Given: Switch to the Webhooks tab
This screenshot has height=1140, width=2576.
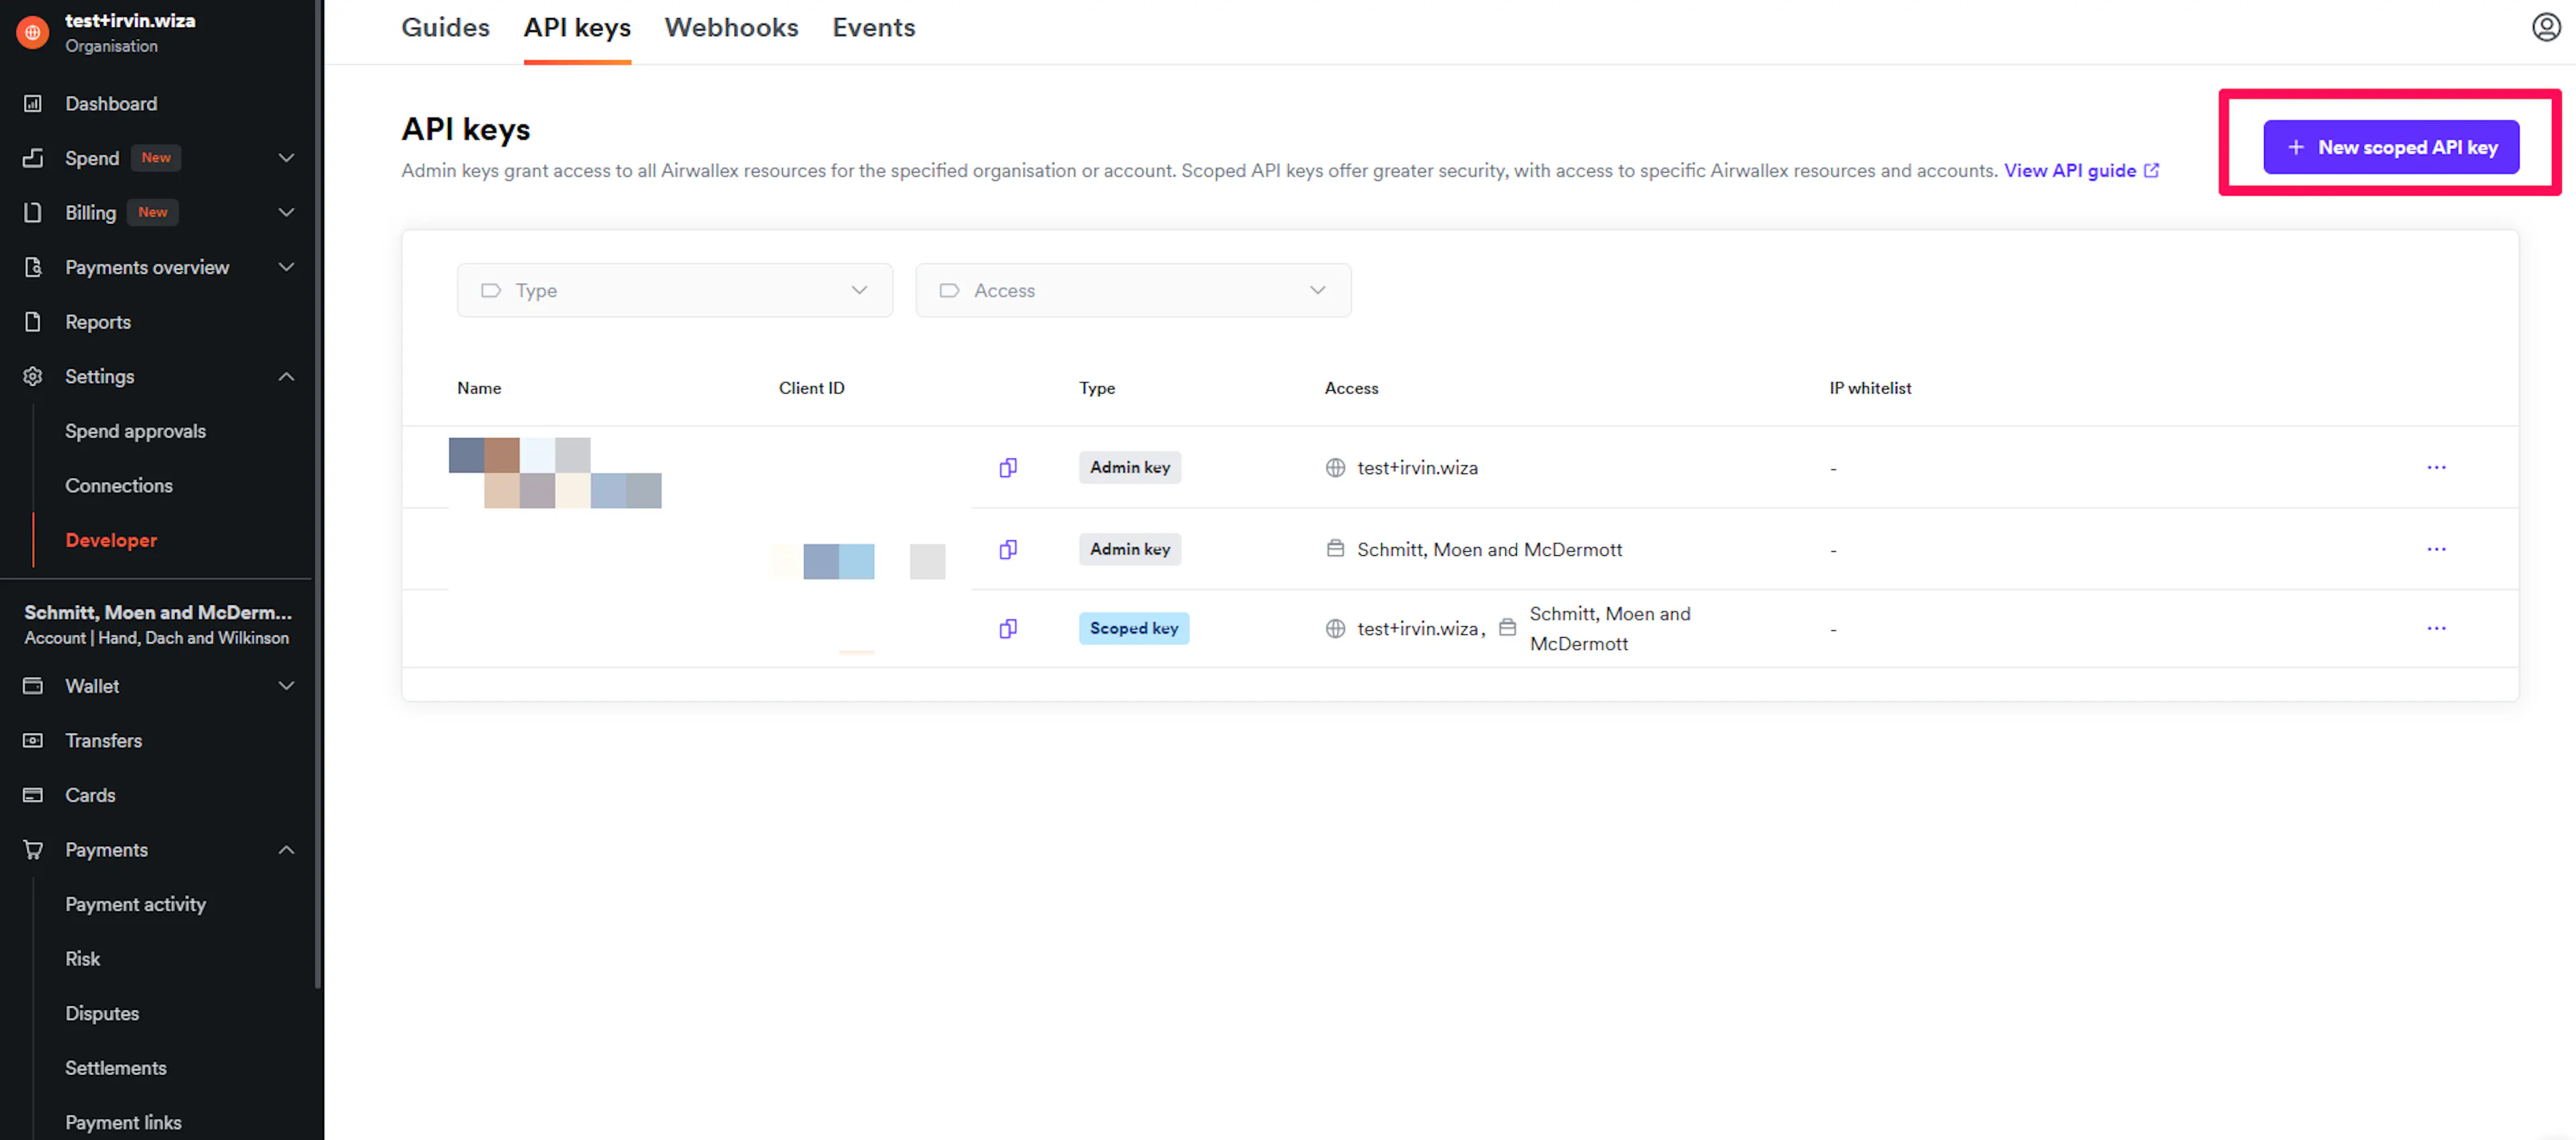Looking at the screenshot, I should point(731,28).
